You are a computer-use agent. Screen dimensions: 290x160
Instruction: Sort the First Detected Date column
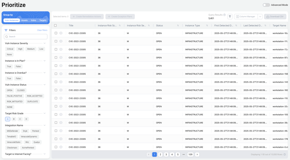click(236, 26)
